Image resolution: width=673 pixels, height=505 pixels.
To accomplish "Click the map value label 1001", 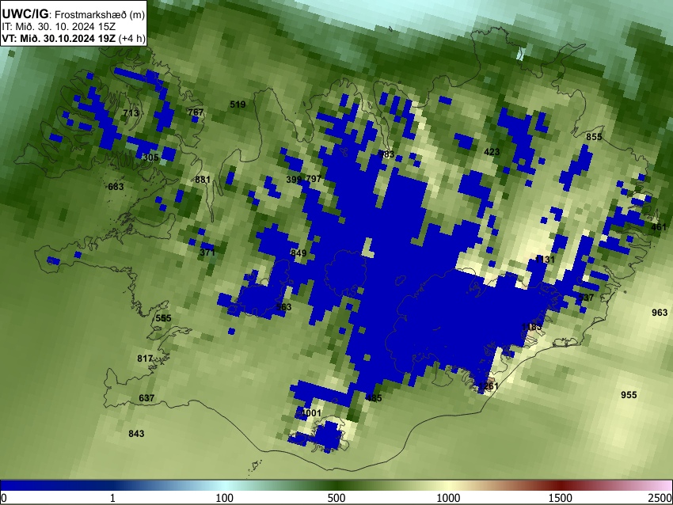I will click(311, 413).
